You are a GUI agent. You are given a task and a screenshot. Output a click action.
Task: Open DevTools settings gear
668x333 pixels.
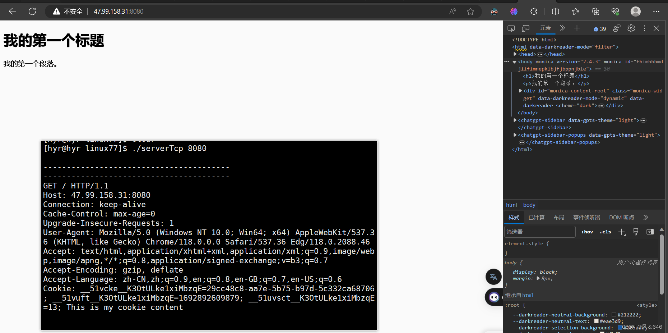click(x=631, y=28)
